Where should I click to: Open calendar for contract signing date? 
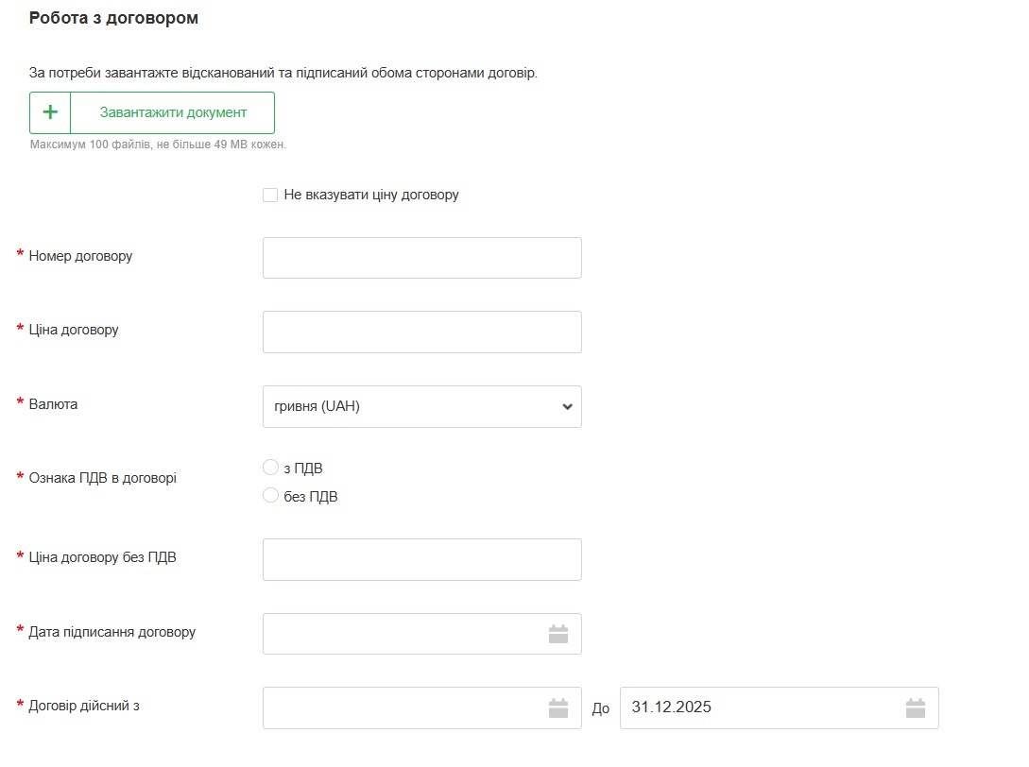coord(558,634)
